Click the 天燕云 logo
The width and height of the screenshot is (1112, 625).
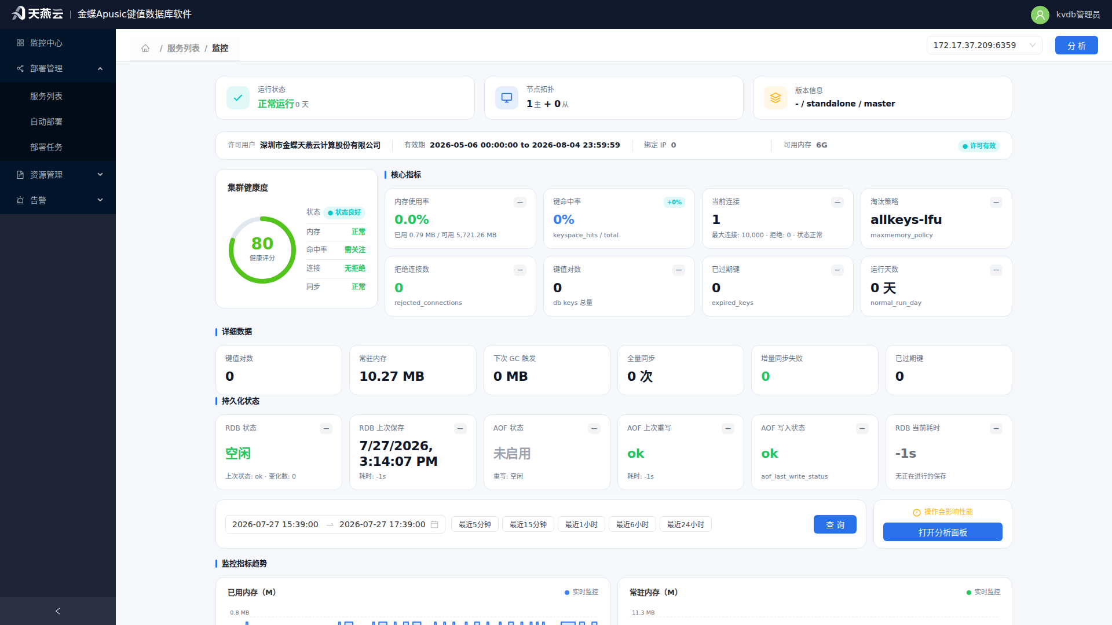click(38, 14)
